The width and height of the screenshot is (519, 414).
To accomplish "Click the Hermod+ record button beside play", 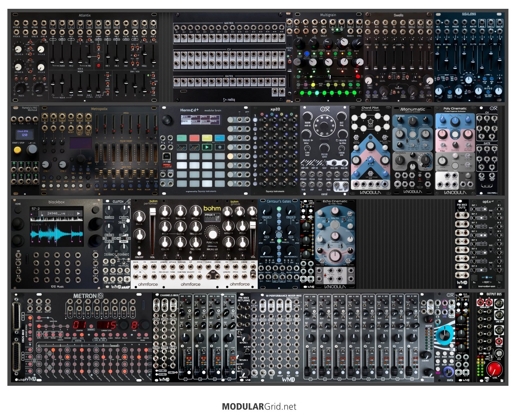I will (220, 147).
